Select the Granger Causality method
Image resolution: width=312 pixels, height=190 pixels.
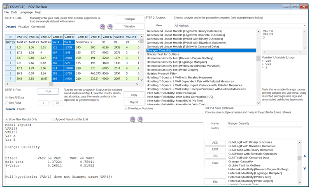(x=201, y=51)
